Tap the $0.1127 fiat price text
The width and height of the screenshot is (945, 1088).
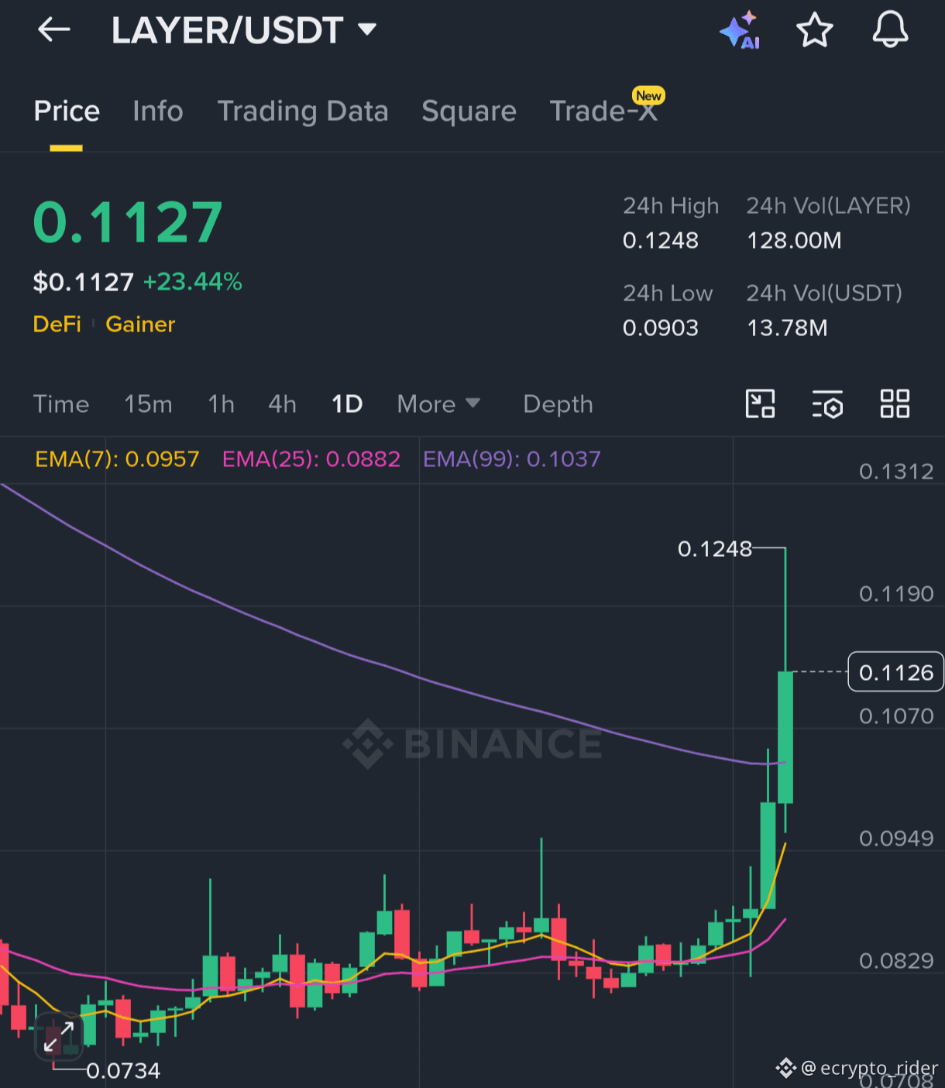pos(84,282)
